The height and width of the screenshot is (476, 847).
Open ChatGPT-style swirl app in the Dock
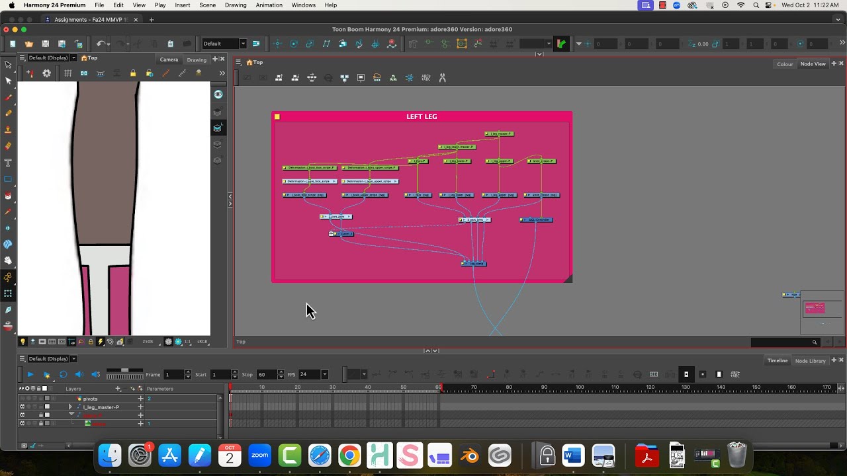point(500,456)
